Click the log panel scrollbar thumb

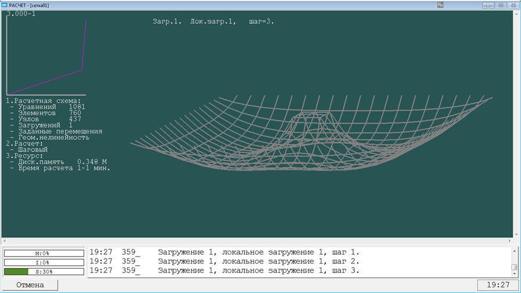point(515,267)
